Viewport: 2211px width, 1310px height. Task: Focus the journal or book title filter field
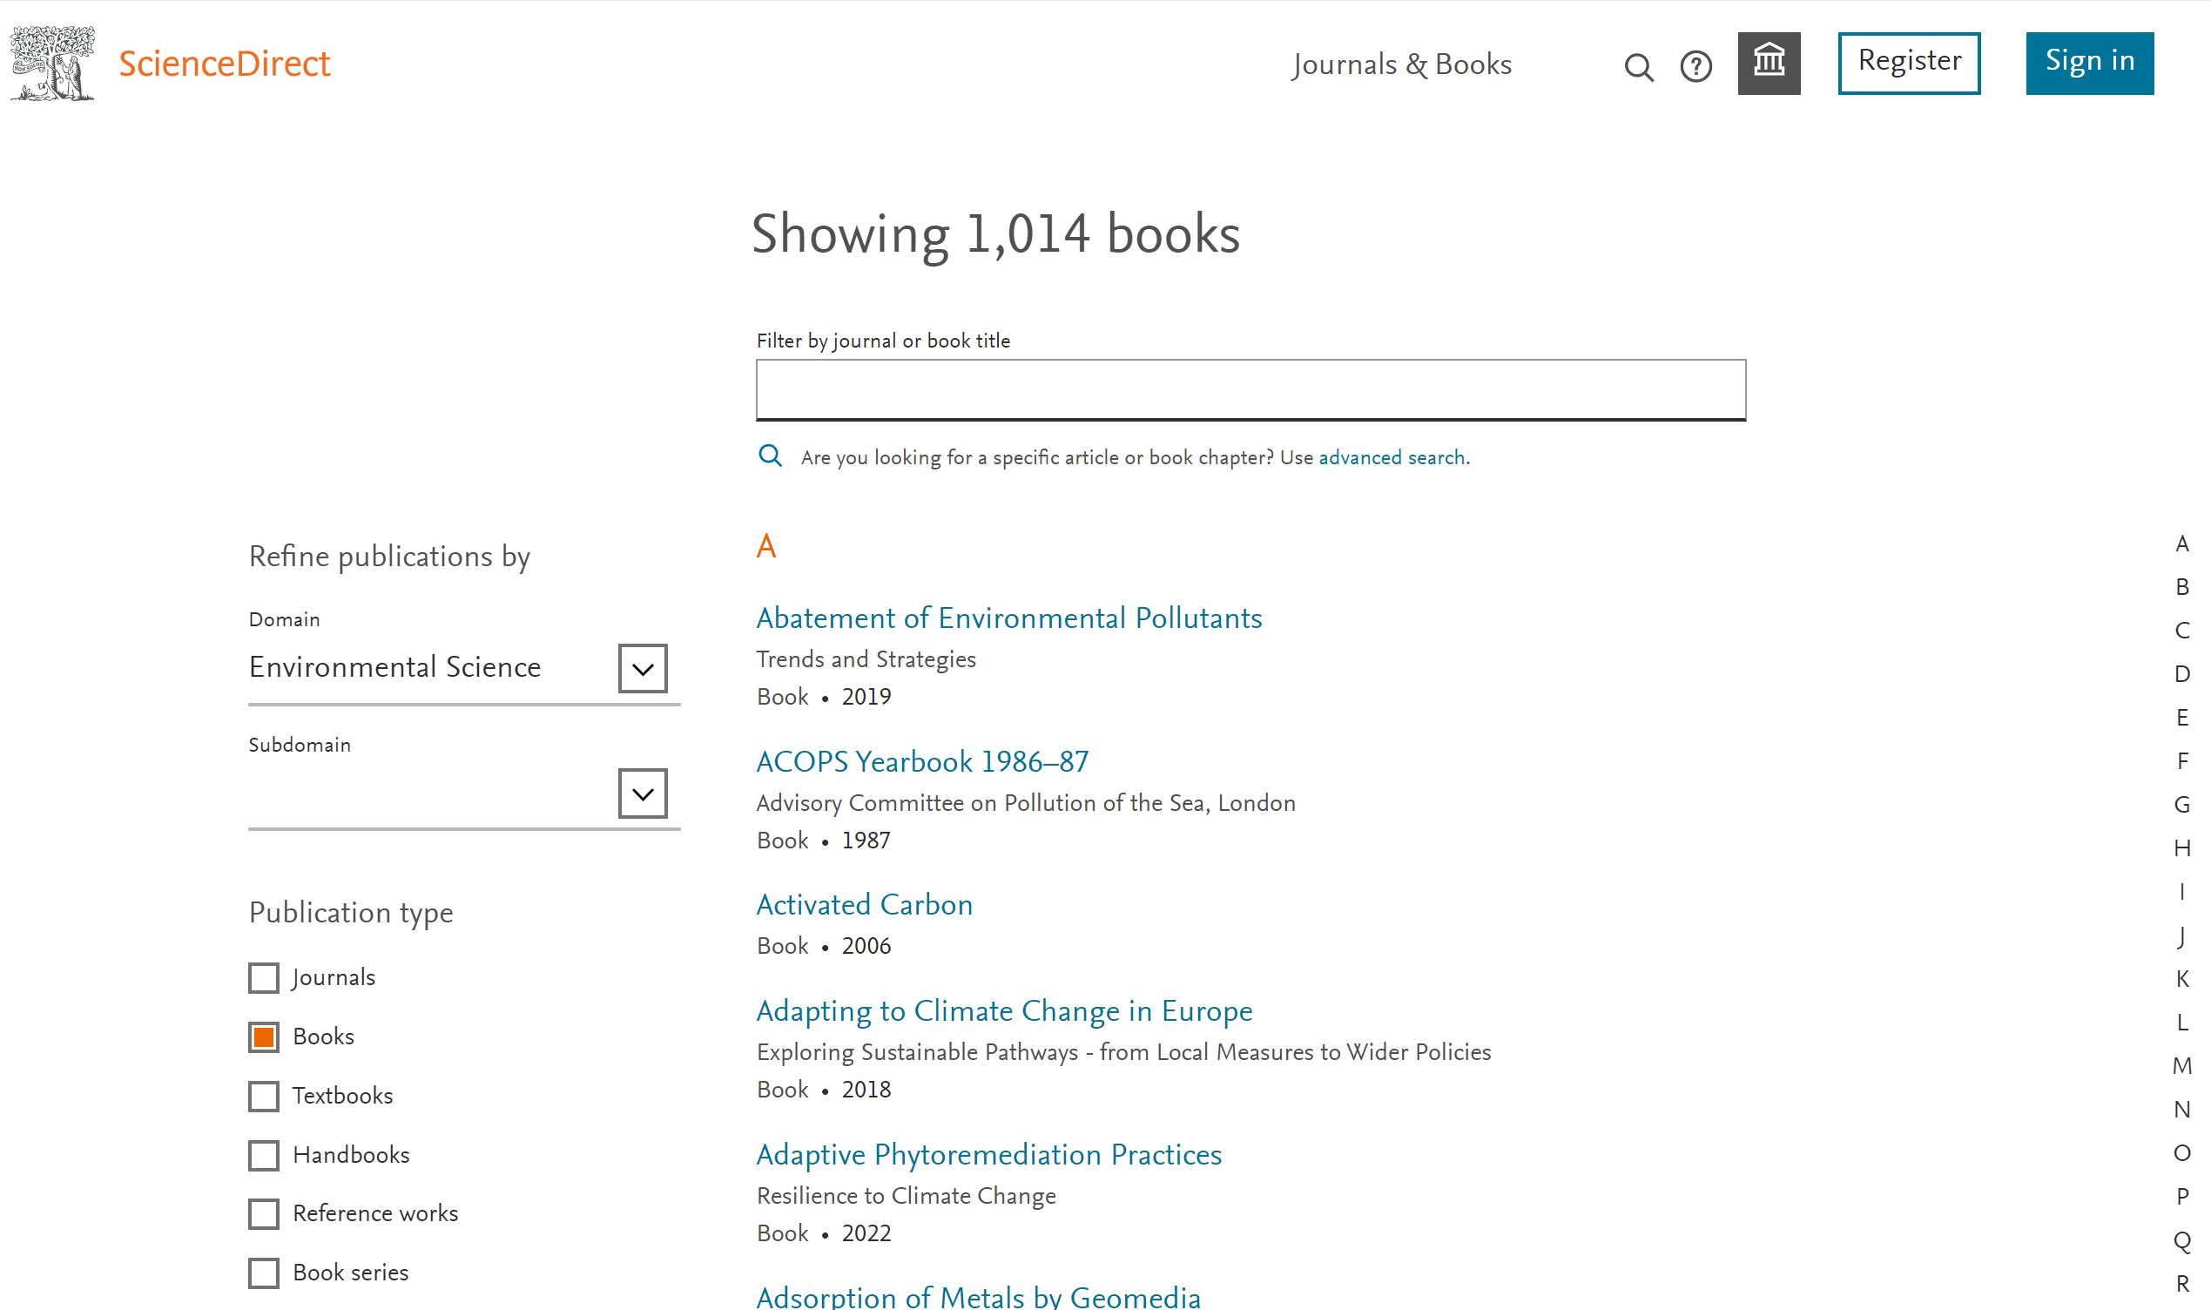(x=1250, y=389)
